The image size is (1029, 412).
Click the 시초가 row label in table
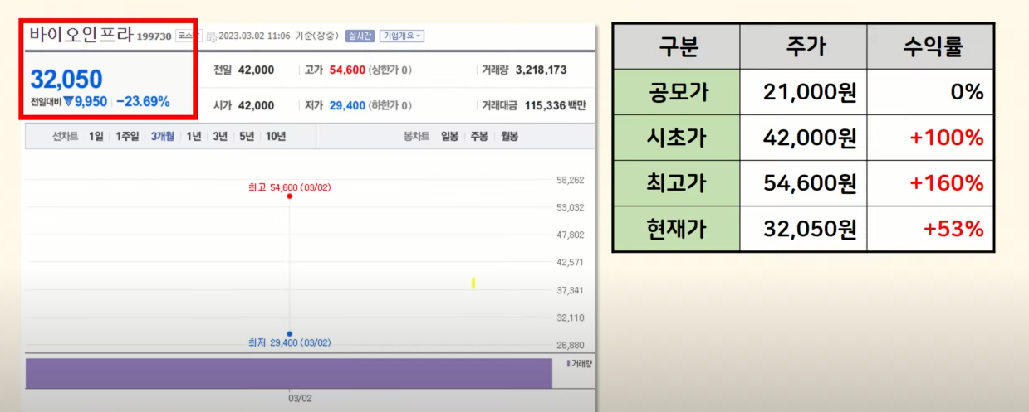pos(677,138)
